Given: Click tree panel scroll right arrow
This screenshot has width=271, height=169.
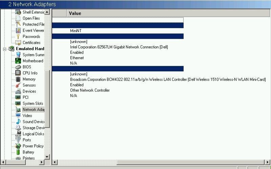Looking at the screenshot, I should (41, 162).
